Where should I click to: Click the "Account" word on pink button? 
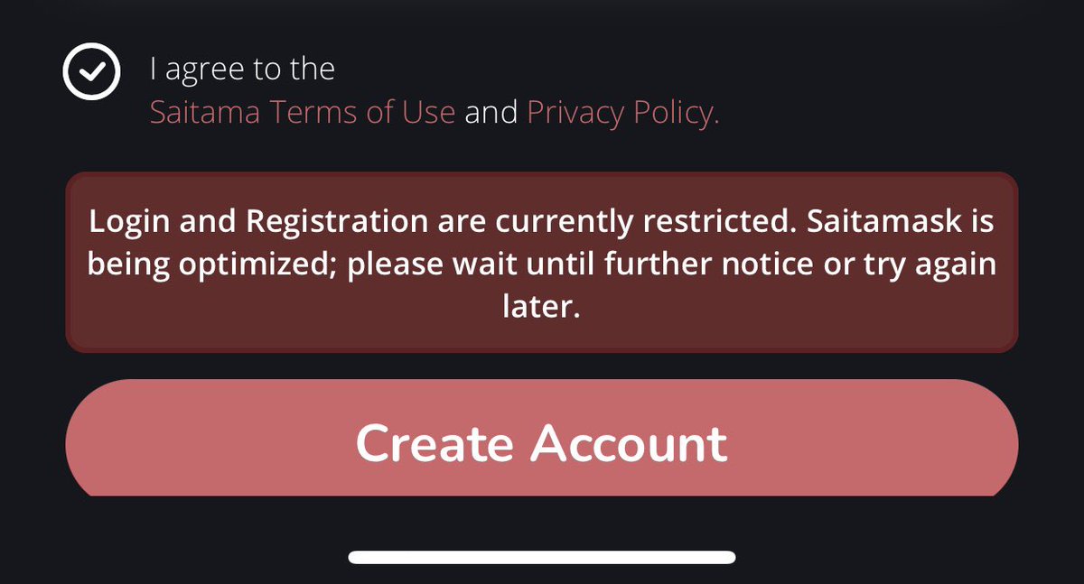(x=629, y=442)
